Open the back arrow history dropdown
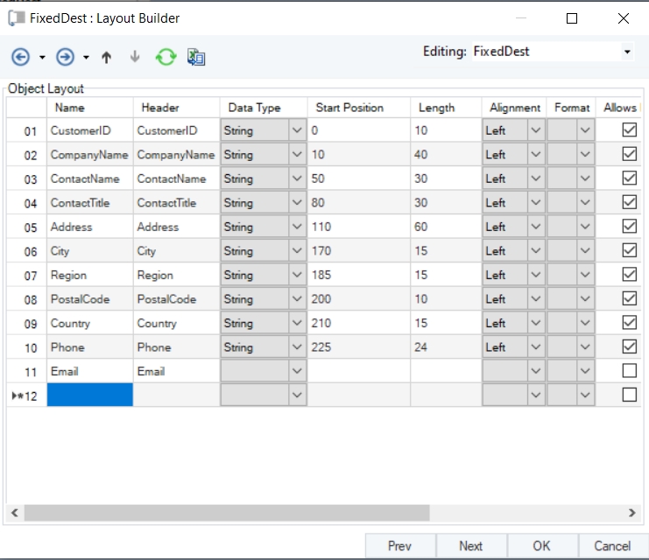 (x=42, y=58)
